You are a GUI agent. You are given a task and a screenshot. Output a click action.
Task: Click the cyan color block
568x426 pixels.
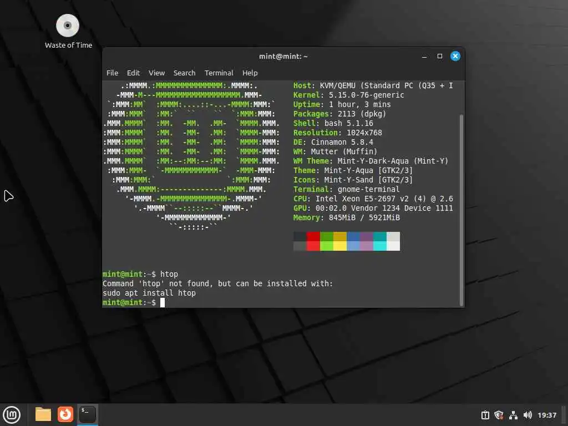(x=380, y=241)
